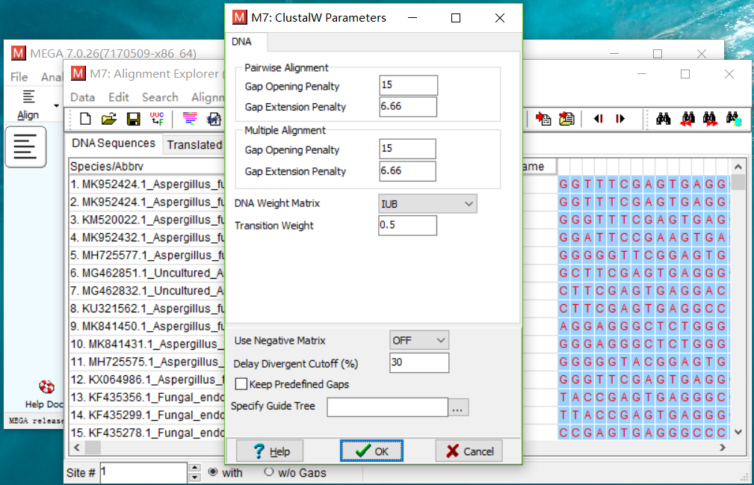
Task: Open the Search menu
Action: point(160,97)
